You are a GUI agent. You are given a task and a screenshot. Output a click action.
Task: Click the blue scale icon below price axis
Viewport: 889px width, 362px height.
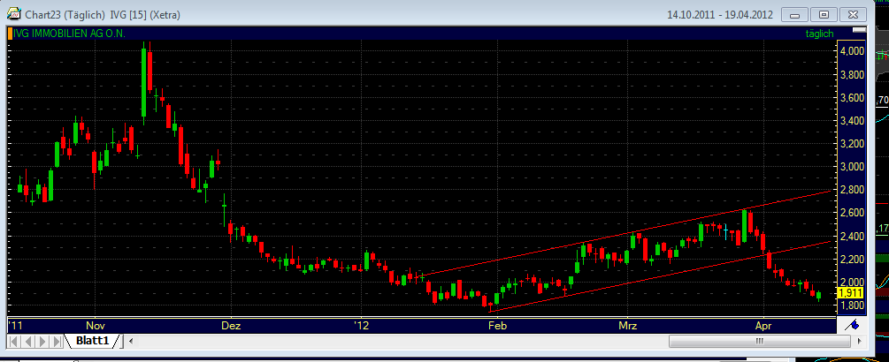tap(850, 325)
